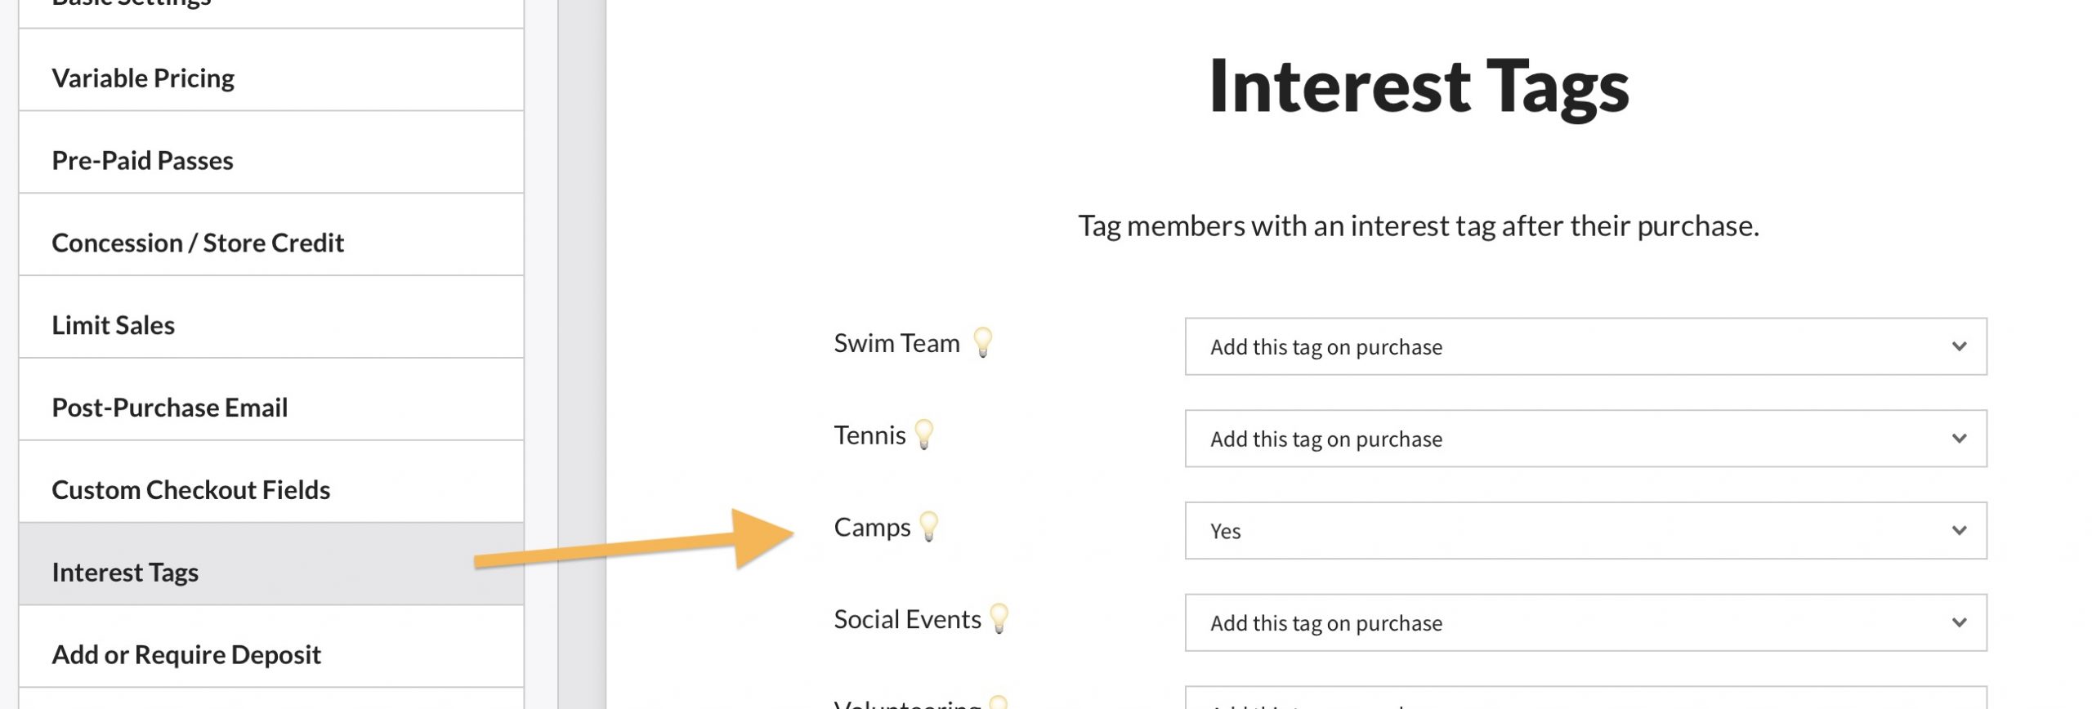Click the lightbulb hint icon beside Swim Team
Viewport: 2092px width, 709px height.
click(983, 342)
